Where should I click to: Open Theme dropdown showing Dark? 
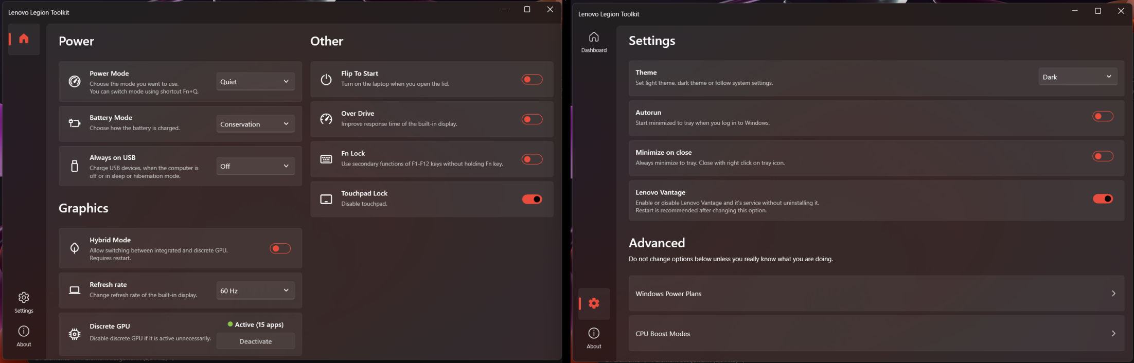point(1077,77)
